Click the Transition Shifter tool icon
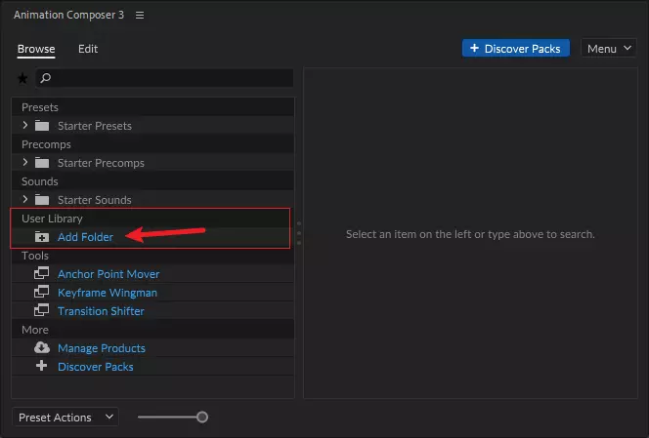649x438 pixels. [41, 310]
